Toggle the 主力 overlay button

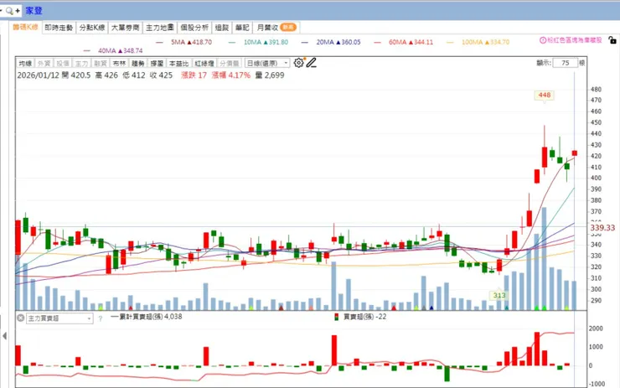pos(81,64)
